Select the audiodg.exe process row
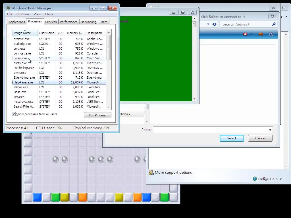The width and height of the screenshot is (291, 218). coord(59,44)
